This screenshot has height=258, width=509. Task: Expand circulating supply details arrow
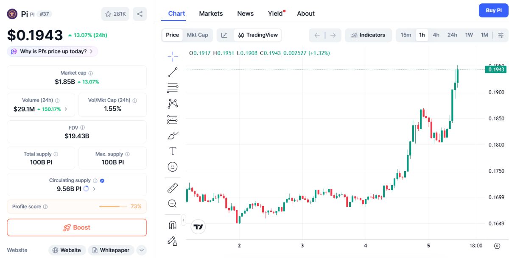click(94, 189)
